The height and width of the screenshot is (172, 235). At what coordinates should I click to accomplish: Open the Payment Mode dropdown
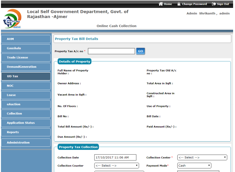tap(194, 166)
